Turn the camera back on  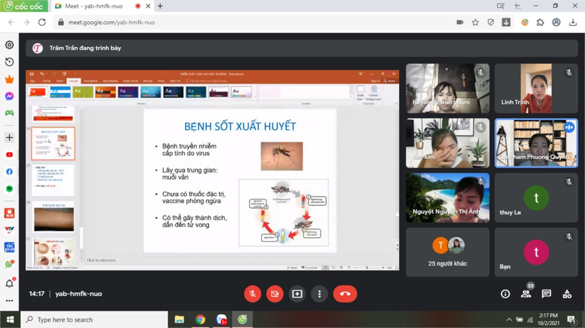274,293
